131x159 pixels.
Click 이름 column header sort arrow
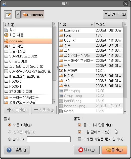pyautogui.click(x=92, y=25)
